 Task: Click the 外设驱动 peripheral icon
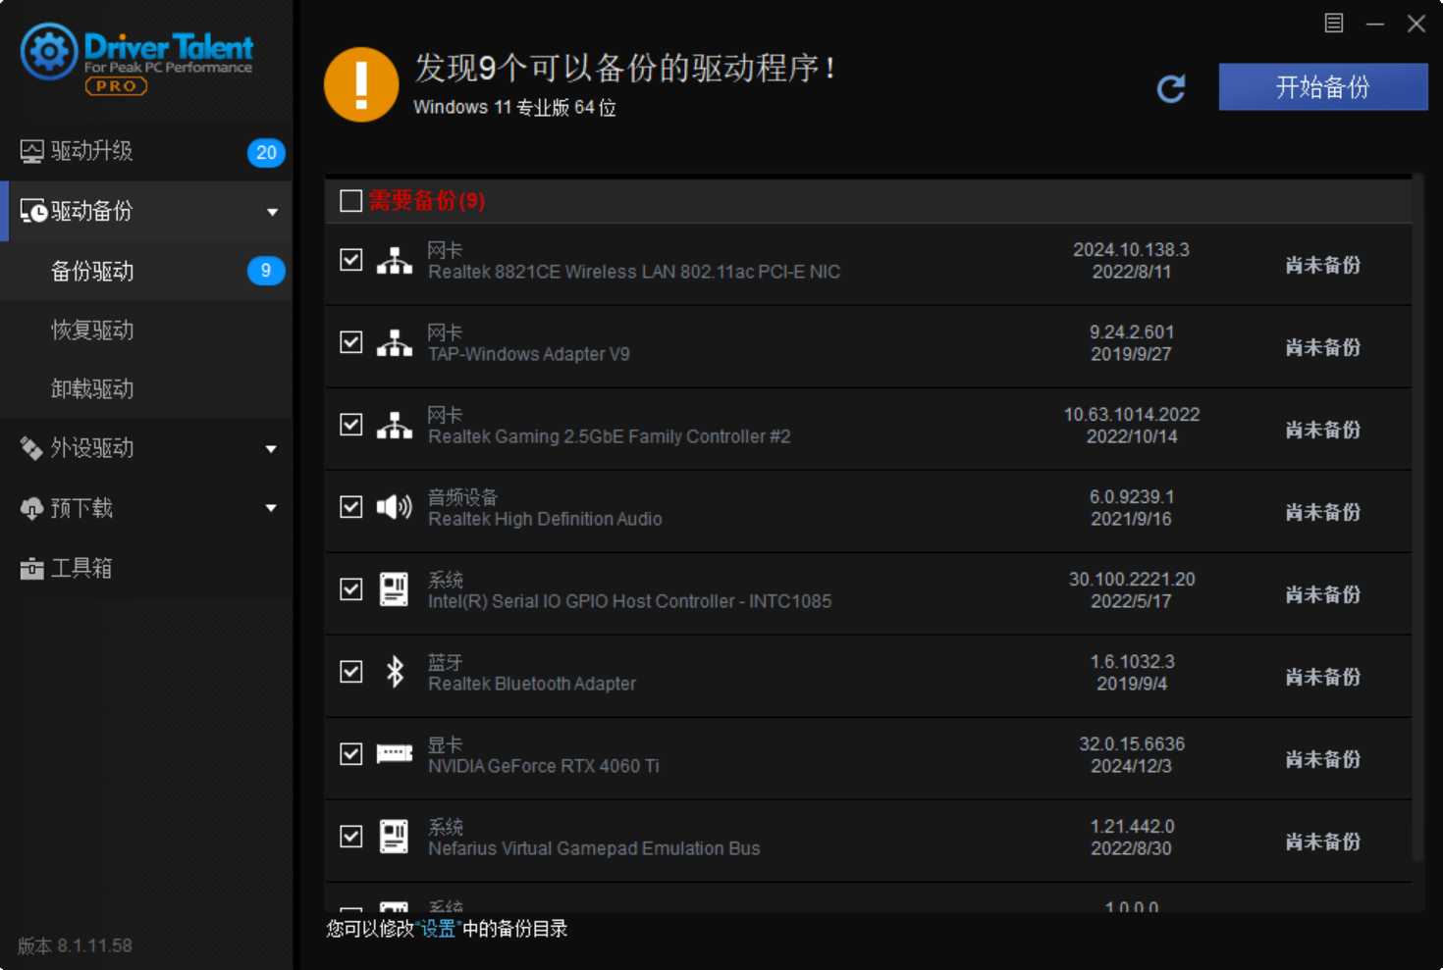31,448
